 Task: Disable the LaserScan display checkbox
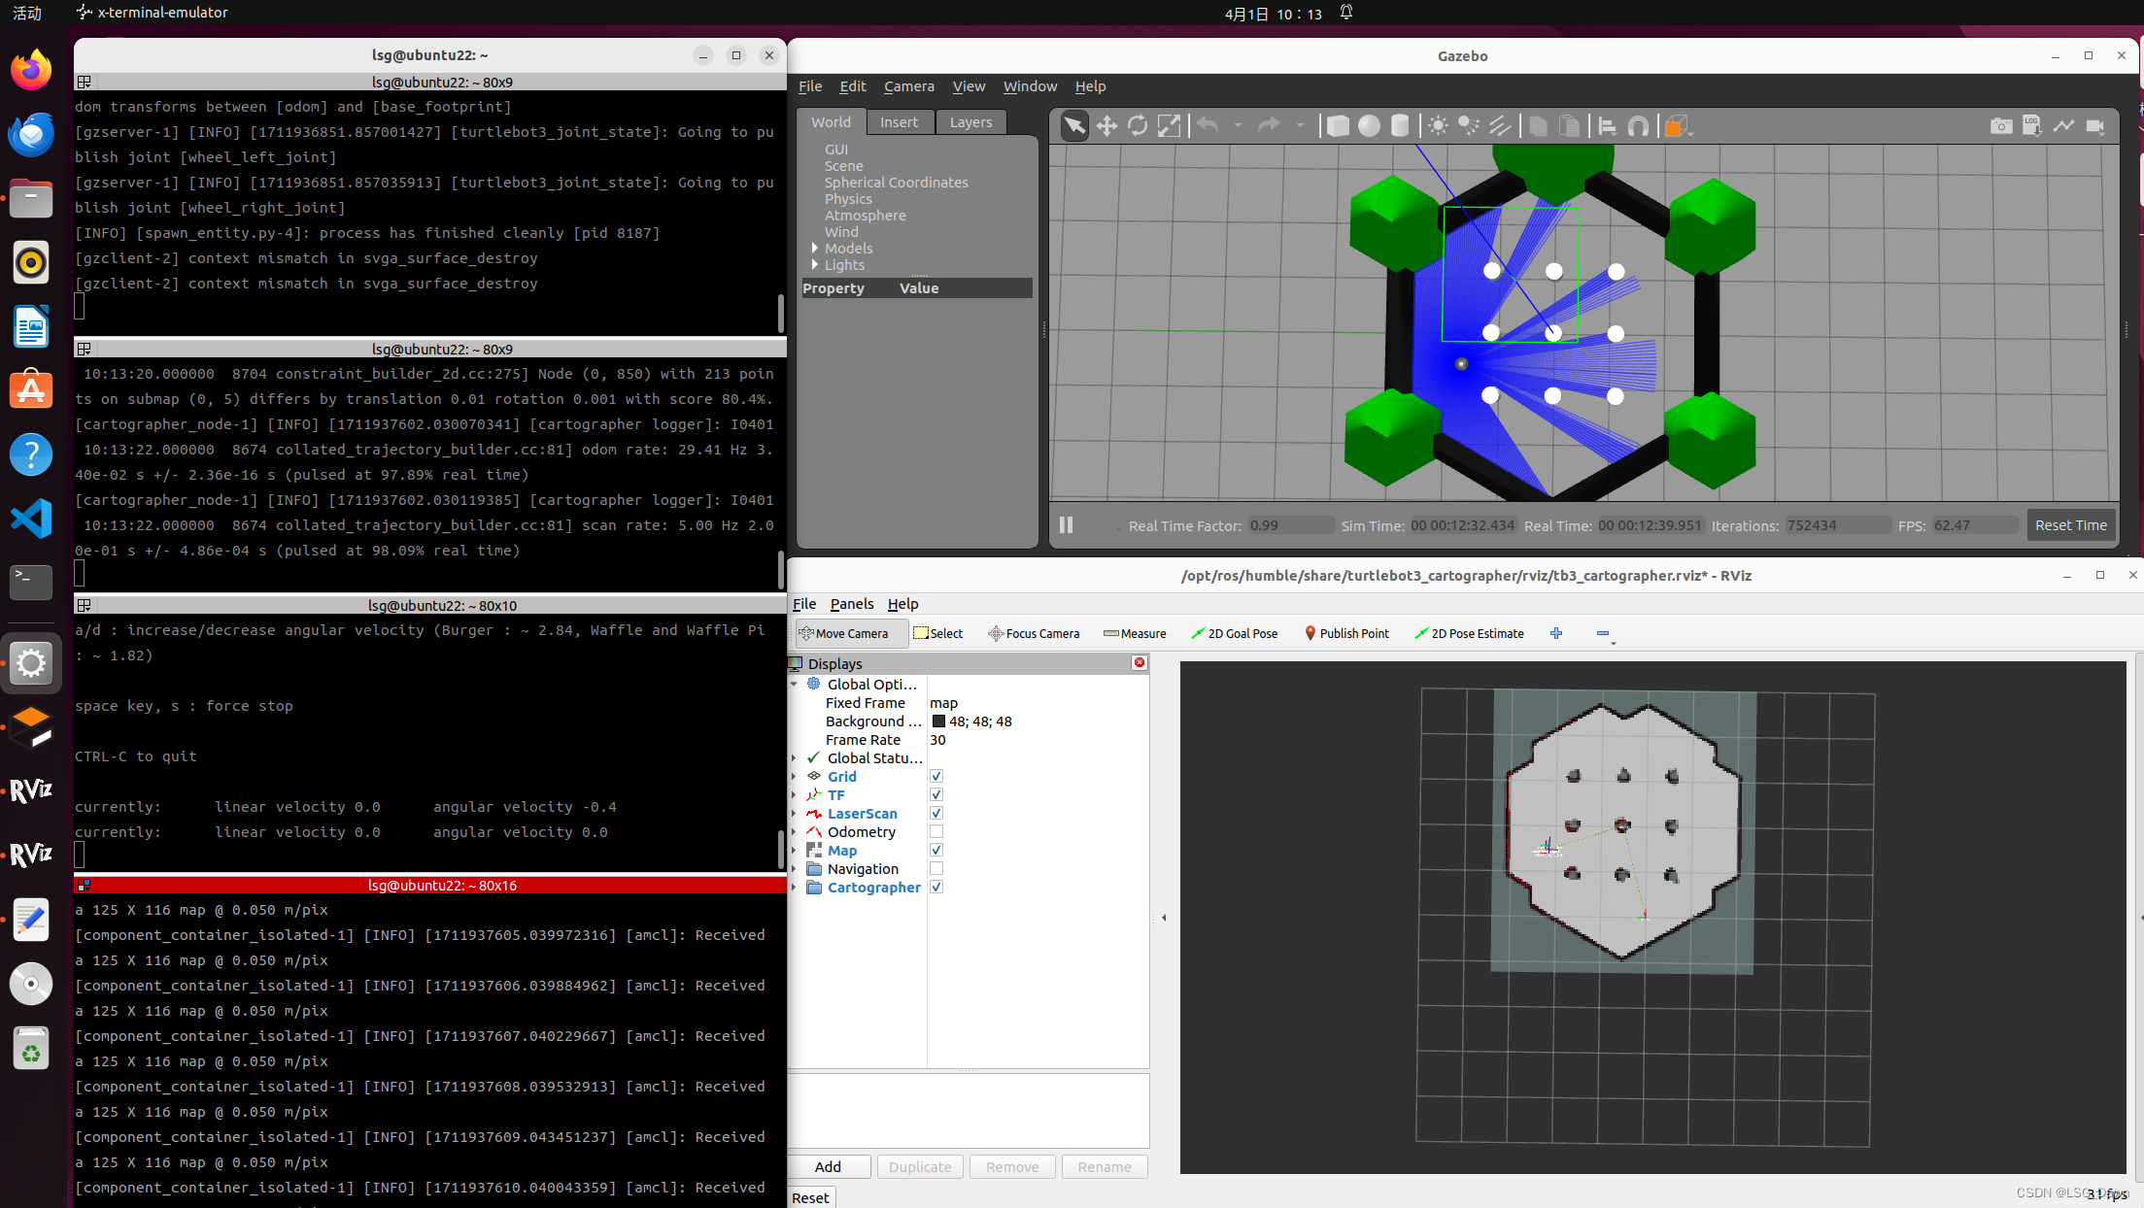[x=936, y=813]
